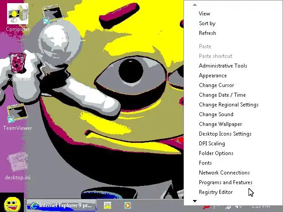
Task: Select the TeamViewer desktop shortcut
Action: point(18,117)
